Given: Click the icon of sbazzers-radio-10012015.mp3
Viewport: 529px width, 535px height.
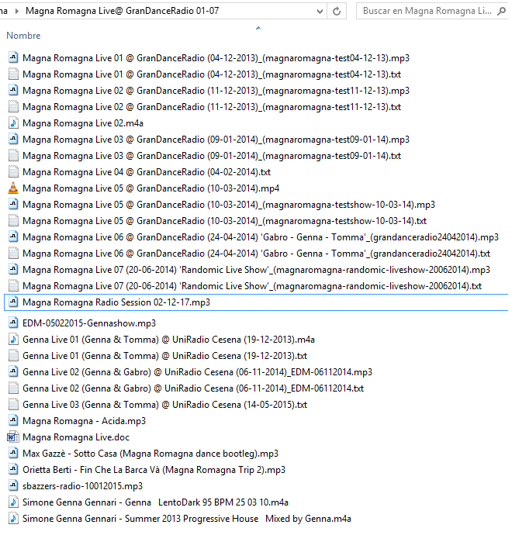Looking at the screenshot, I should pos(13,486).
